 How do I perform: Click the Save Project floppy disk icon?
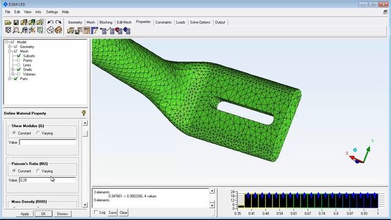[x=16, y=23]
